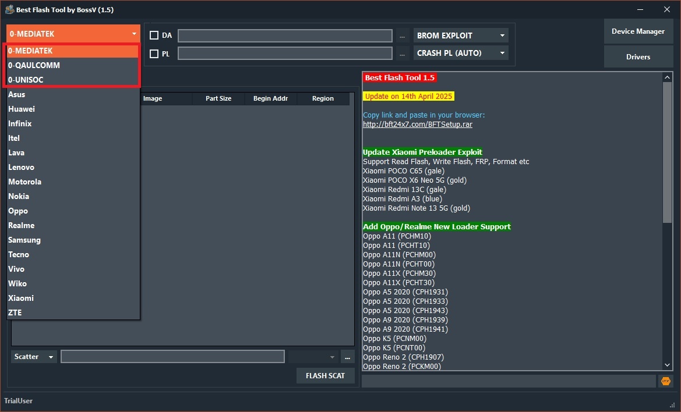Select 0-UNISOC from the list
Screen dimensions: 681x412
73,80
